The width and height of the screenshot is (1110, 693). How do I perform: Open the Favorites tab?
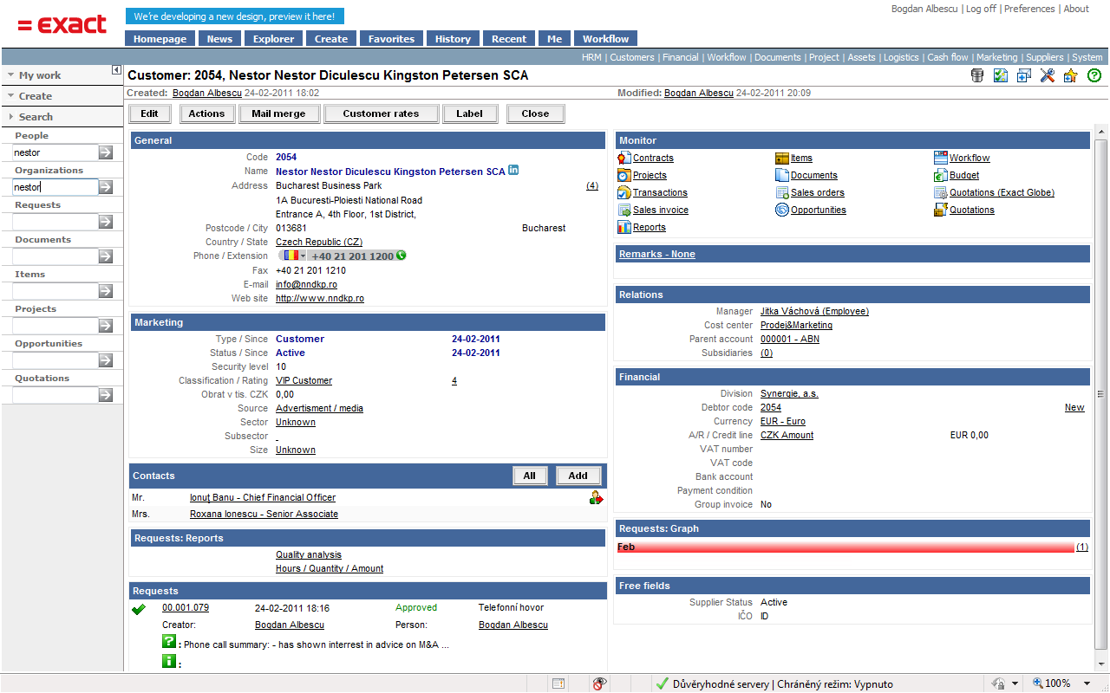(x=391, y=38)
